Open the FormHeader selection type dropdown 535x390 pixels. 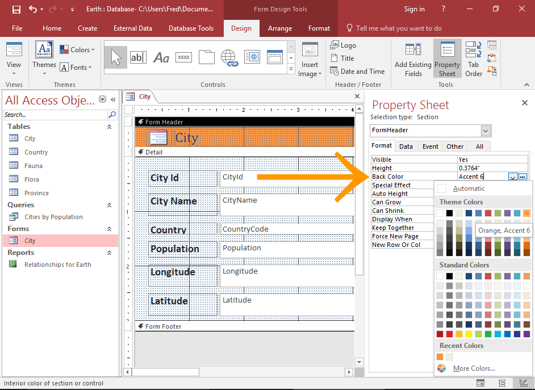tap(486, 131)
